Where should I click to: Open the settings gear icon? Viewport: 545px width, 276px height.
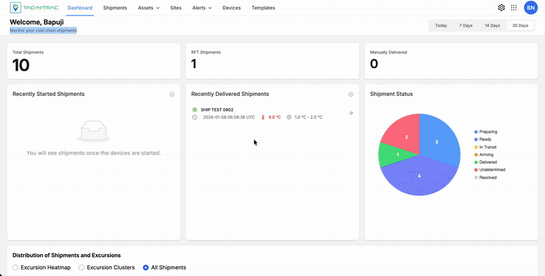tap(501, 7)
